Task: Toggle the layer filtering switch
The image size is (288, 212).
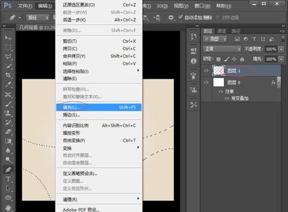Action: (283, 39)
